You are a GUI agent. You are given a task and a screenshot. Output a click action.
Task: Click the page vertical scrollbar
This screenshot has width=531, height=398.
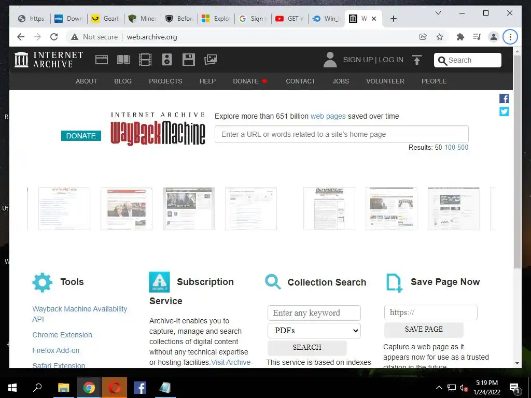[x=517, y=162]
